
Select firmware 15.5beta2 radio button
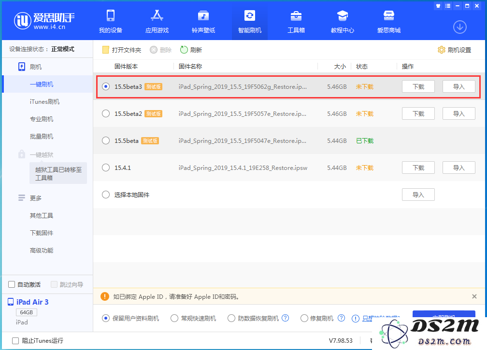(106, 113)
